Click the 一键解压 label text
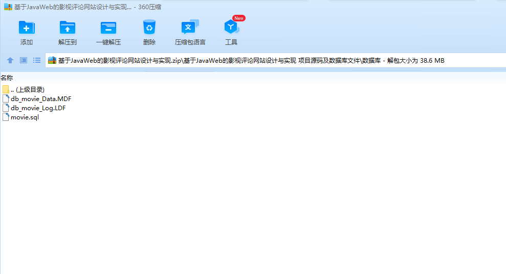Image resolution: width=506 pixels, height=274 pixels. click(108, 42)
